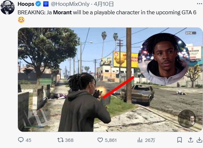Click the bolded Morant keyword
The width and height of the screenshot is (203, 148).
pyautogui.click(x=62, y=12)
